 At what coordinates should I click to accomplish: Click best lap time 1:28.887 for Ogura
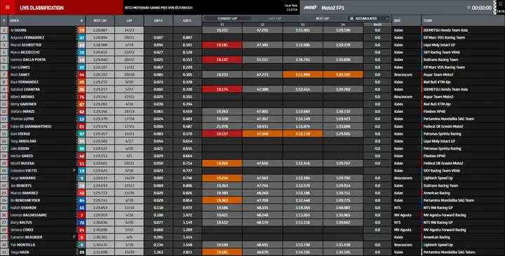click(100, 30)
